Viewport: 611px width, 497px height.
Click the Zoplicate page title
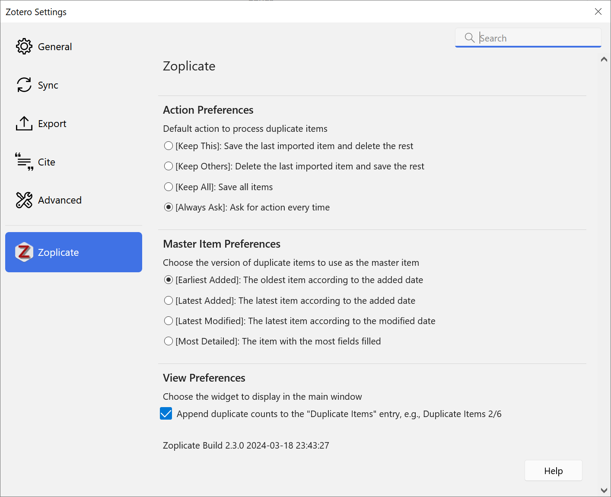(x=189, y=66)
